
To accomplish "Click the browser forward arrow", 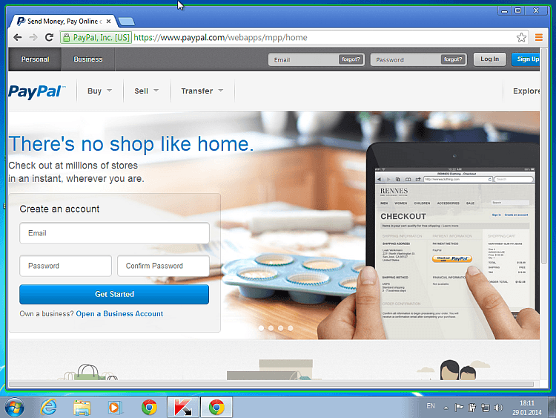I will tap(33, 37).
